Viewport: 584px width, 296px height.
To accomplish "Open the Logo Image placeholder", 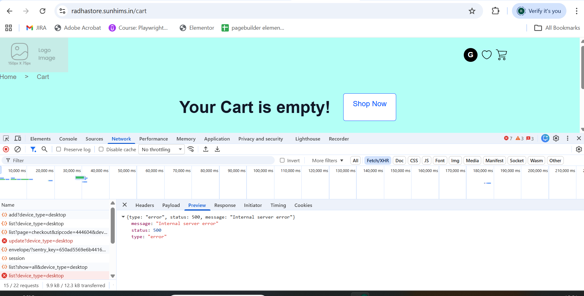I will [x=34, y=55].
